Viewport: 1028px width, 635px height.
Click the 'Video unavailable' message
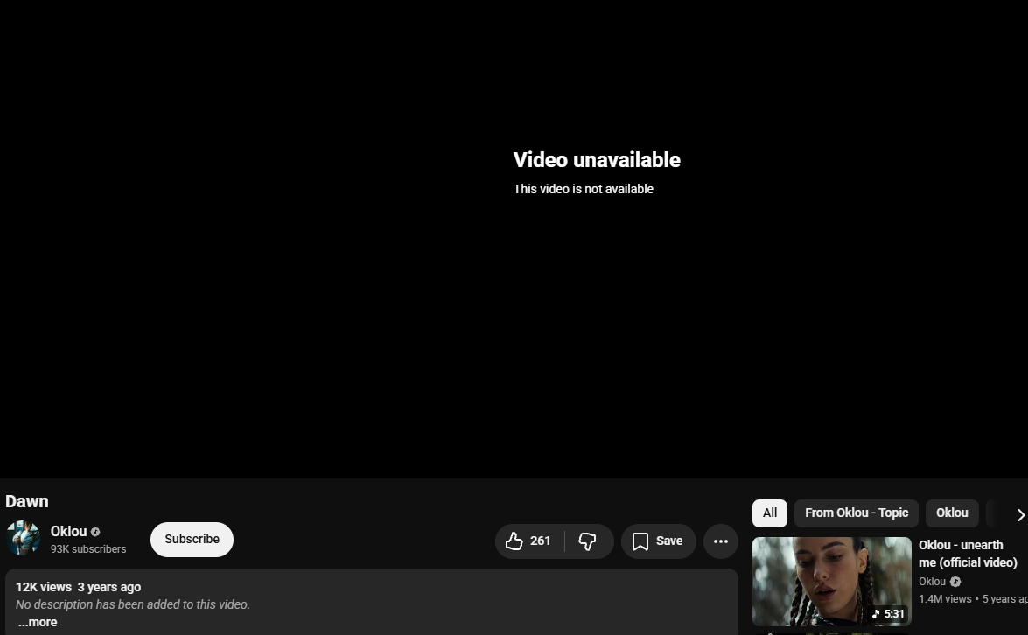point(597,160)
